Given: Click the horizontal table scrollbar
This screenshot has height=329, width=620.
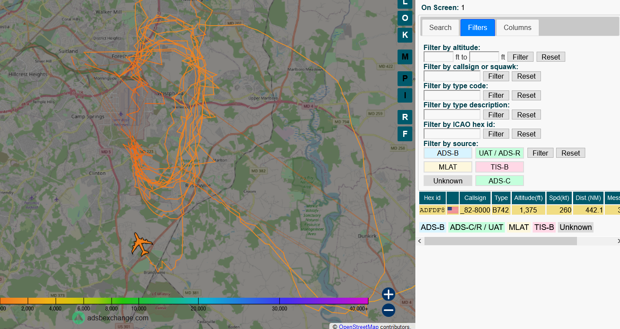Looking at the screenshot, I should (x=501, y=241).
